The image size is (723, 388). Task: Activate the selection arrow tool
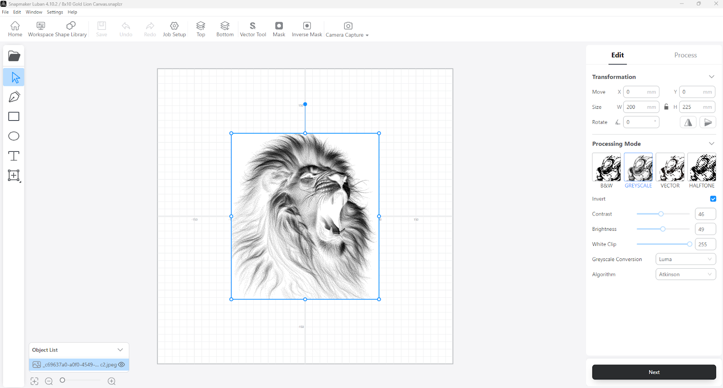14,77
